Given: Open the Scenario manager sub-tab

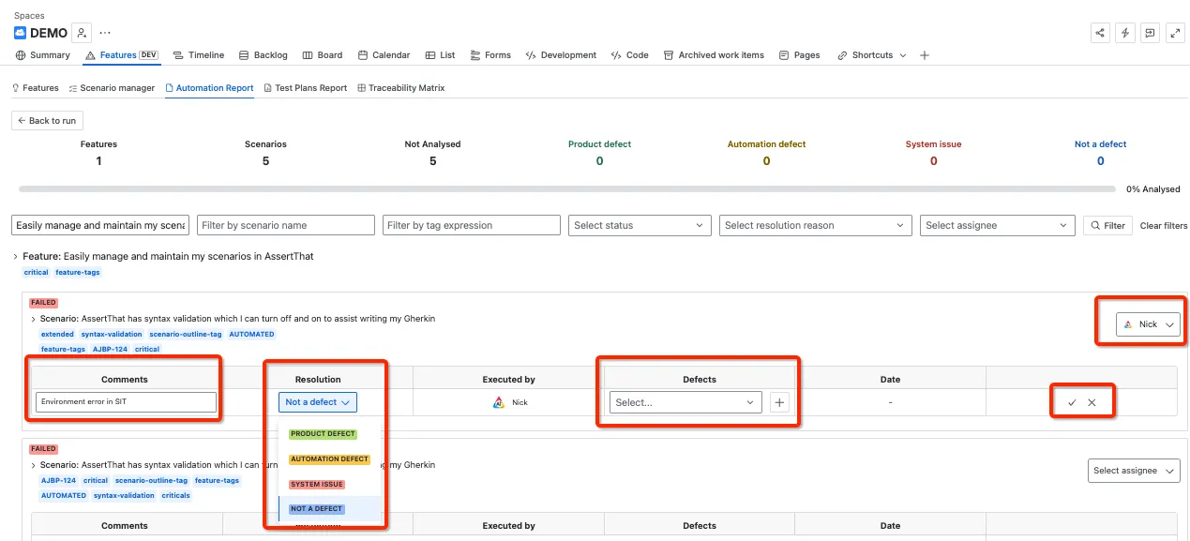Looking at the screenshot, I should 112,88.
